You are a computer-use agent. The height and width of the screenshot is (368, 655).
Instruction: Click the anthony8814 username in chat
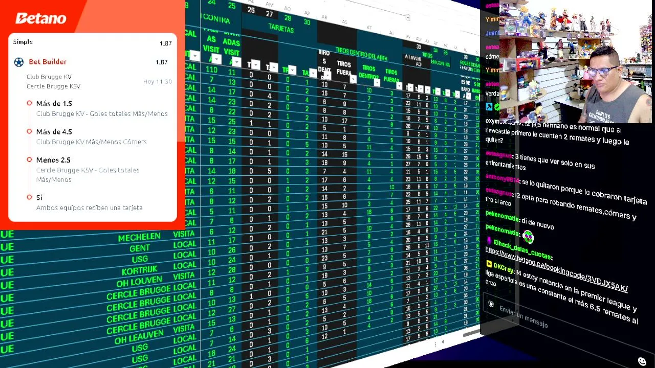(503, 179)
